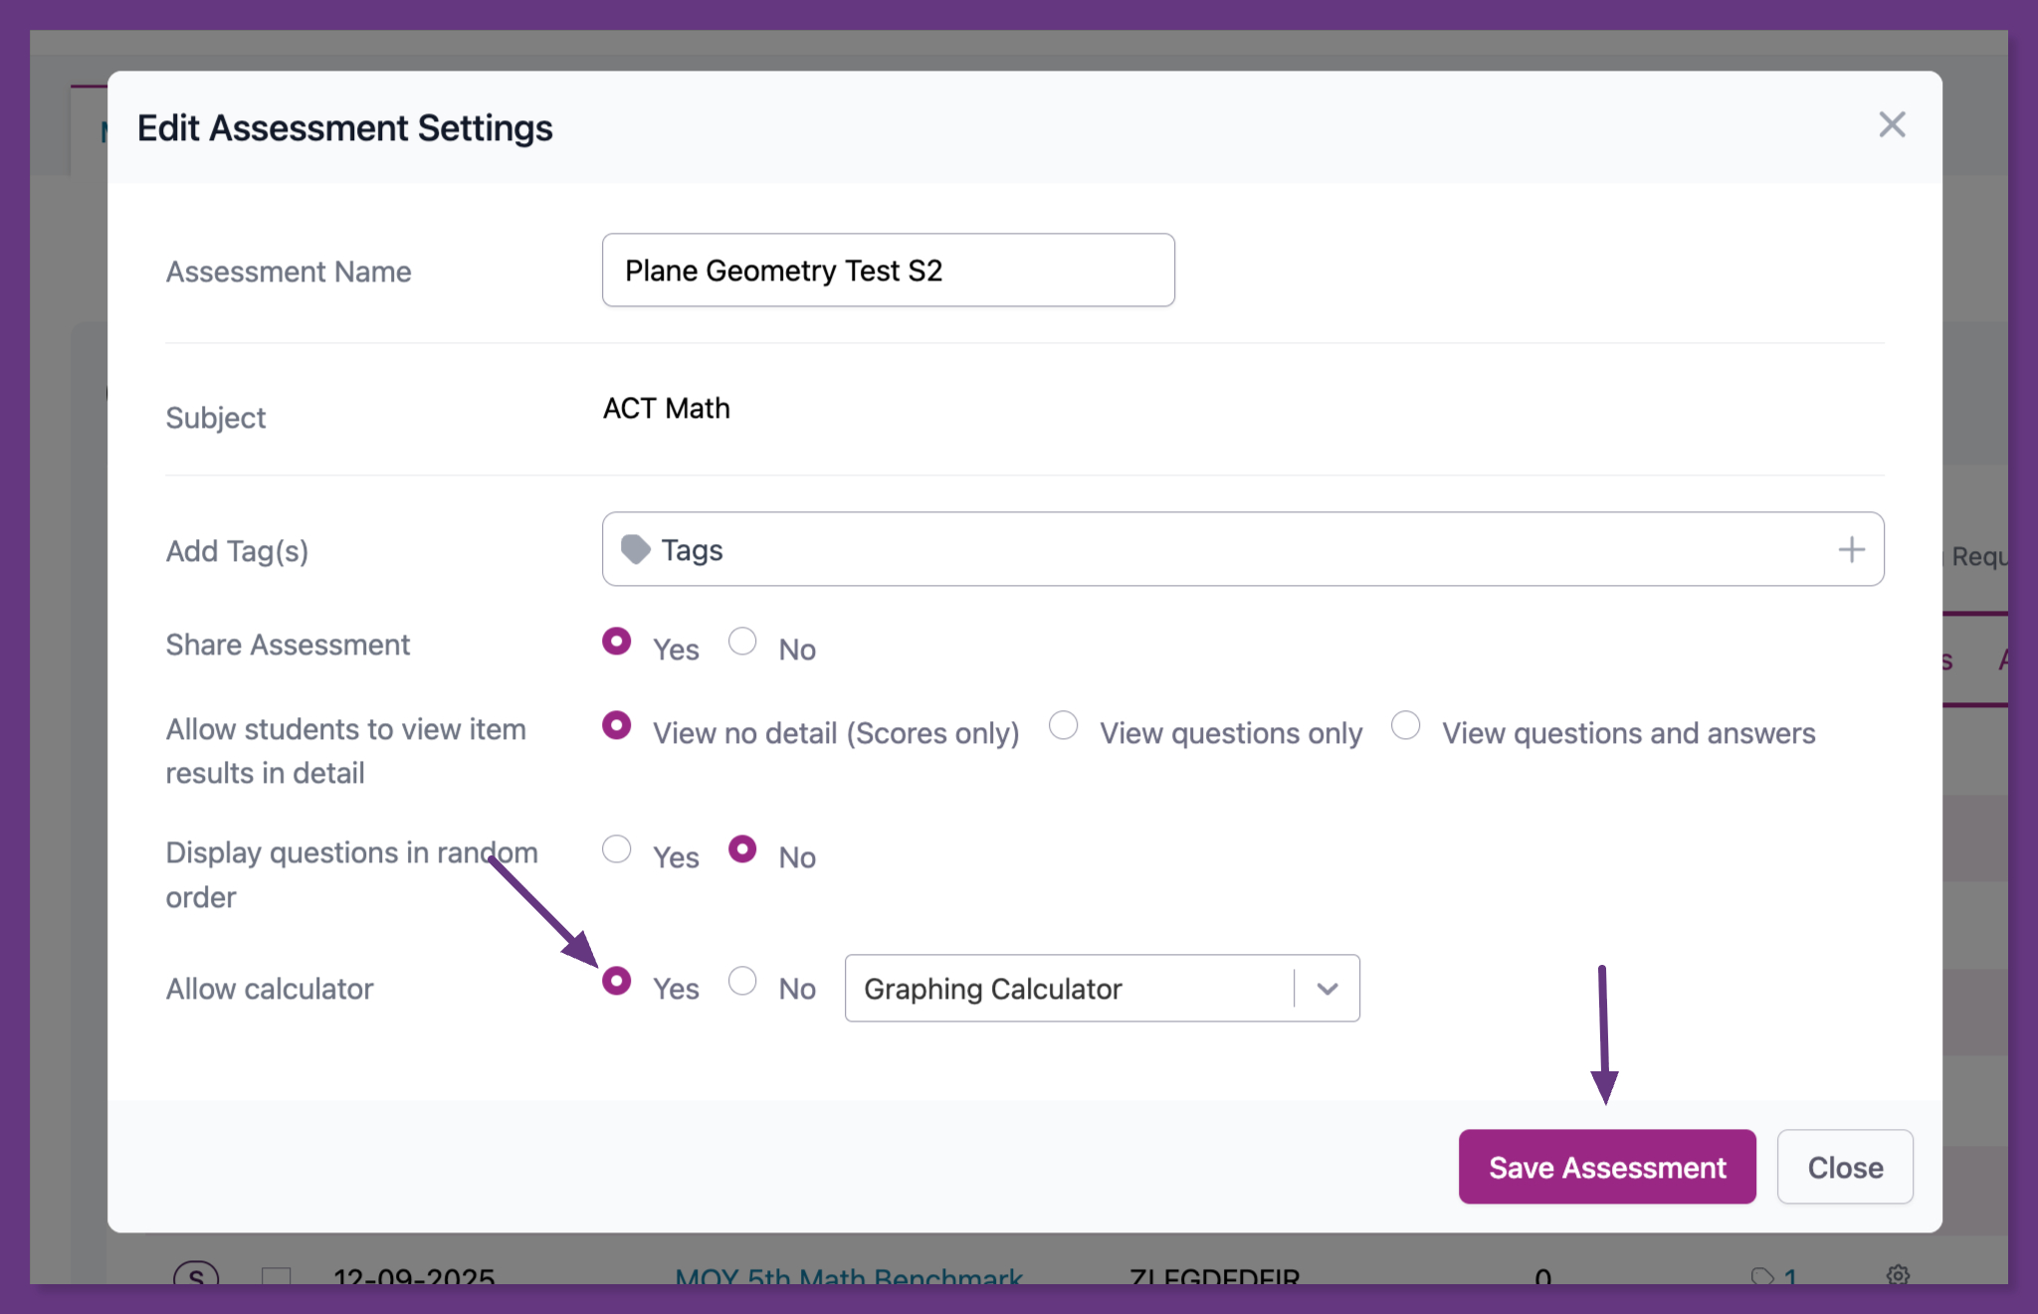The width and height of the screenshot is (2038, 1314).
Task: Close the Edit Assessment Settings dialog with X
Action: pyautogui.click(x=1892, y=125)
